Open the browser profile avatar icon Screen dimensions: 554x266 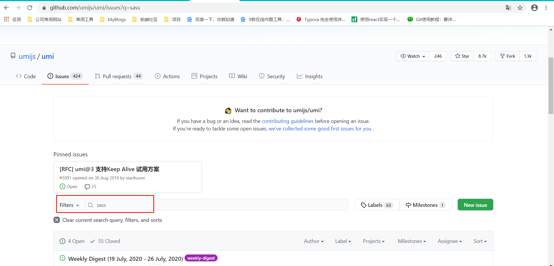pyautogui.click(x=534, y=8)
